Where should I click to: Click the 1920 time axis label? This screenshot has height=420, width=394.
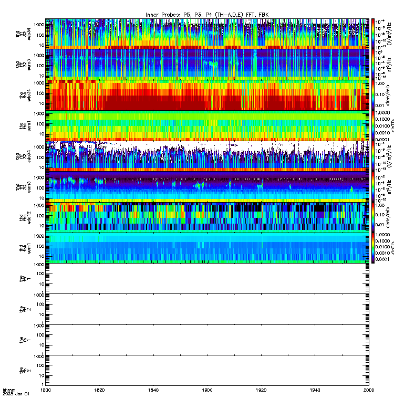(x=261, y=390)
